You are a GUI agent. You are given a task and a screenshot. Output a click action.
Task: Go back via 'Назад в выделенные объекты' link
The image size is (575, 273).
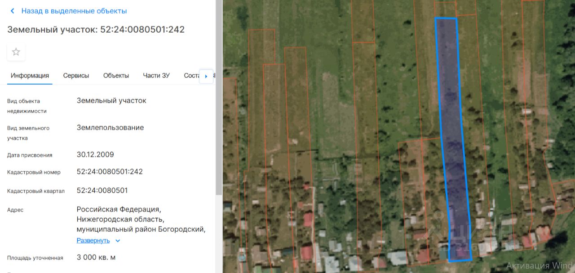coord(74,11)
